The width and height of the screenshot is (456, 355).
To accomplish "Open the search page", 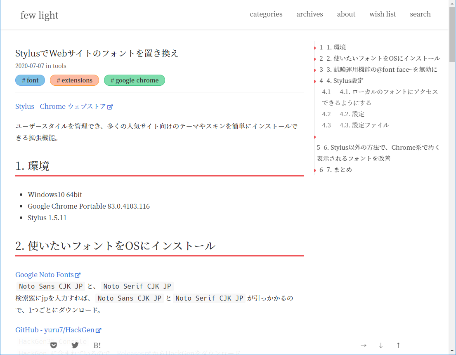I will click(420, 14).
